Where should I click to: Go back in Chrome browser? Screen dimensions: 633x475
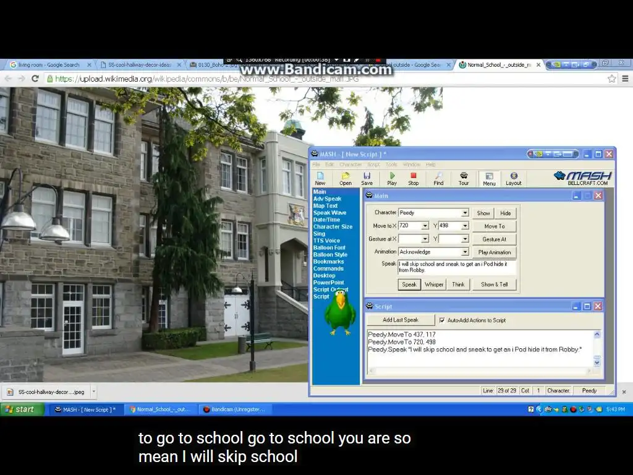pyautogui.click(x=8, y=79)
